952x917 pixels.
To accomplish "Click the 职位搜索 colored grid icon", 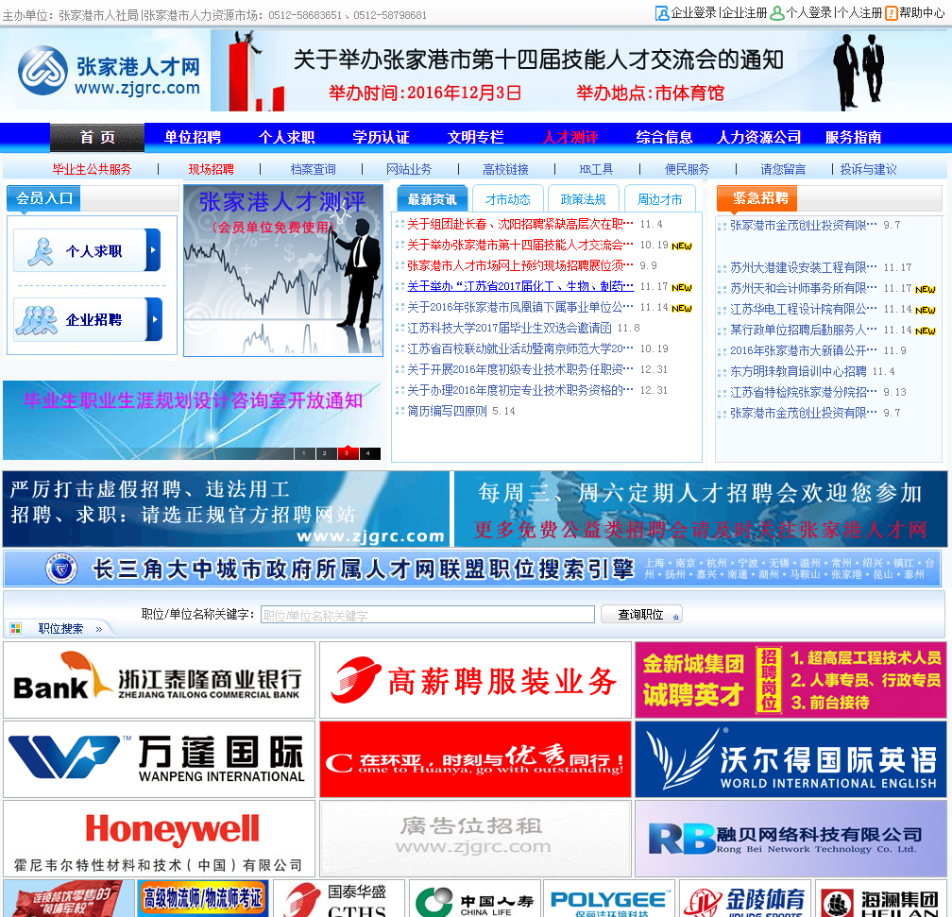I will 16,629.
